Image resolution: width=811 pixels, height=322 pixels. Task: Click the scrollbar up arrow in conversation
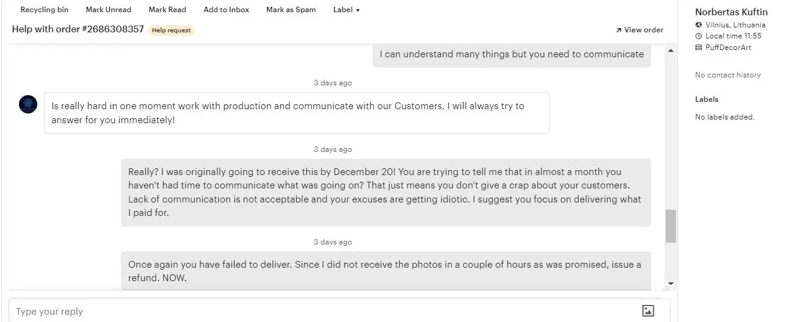point(671,50)
